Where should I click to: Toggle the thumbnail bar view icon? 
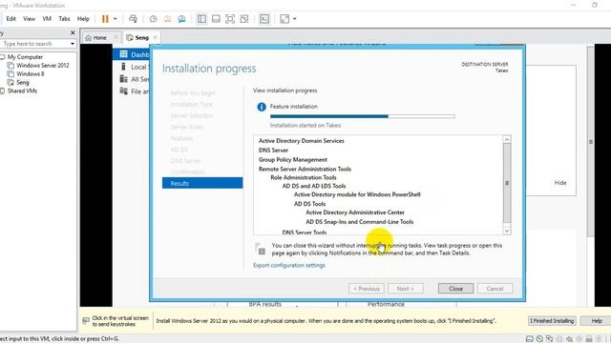coord(216,19)
